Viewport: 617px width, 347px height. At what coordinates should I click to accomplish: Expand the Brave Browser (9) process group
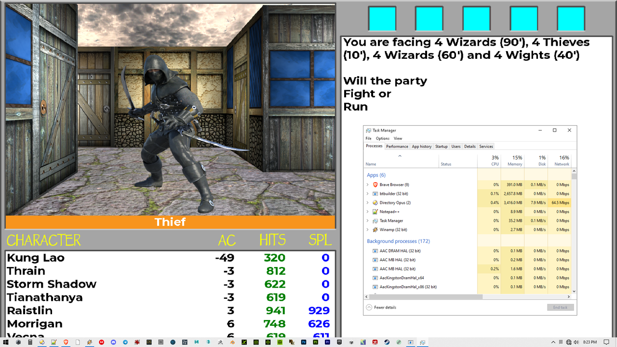(x=367, y=185)
